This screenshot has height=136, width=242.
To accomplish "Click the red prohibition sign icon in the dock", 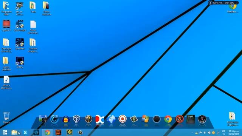I will pyautogui.click(x=180, y=119).
